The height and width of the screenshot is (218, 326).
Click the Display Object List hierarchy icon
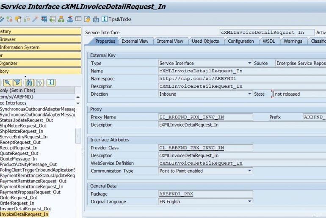(x=61, y=19)
